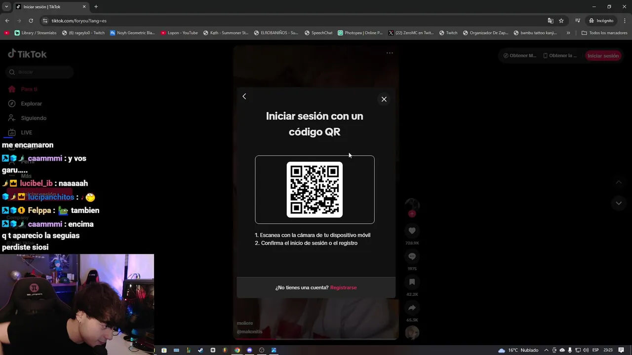This screenshot has height=355, width=632.
Task: Close the QR login dialog
Action: [384, 99]
